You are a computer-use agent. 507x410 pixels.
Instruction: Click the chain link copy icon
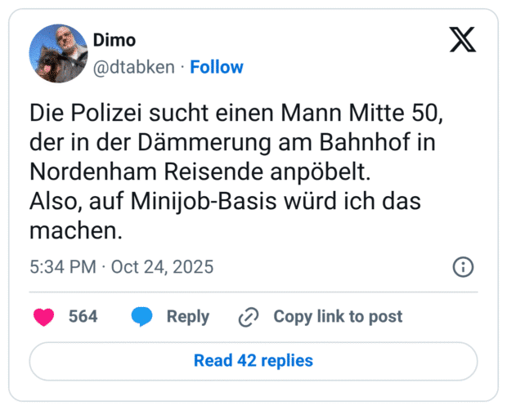tap(248, 317)
